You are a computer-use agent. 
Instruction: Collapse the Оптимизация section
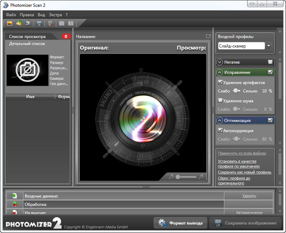point(220,120)
